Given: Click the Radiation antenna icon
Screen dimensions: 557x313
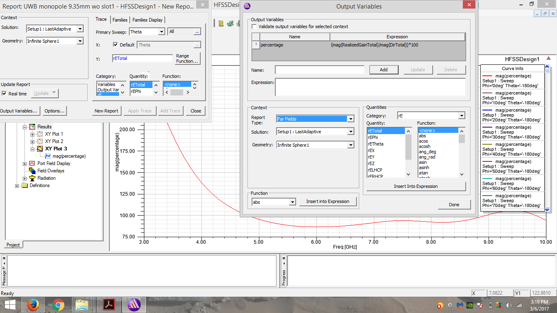Looking at the screenshot, I should pyautogui.click(x=33, y=178).
